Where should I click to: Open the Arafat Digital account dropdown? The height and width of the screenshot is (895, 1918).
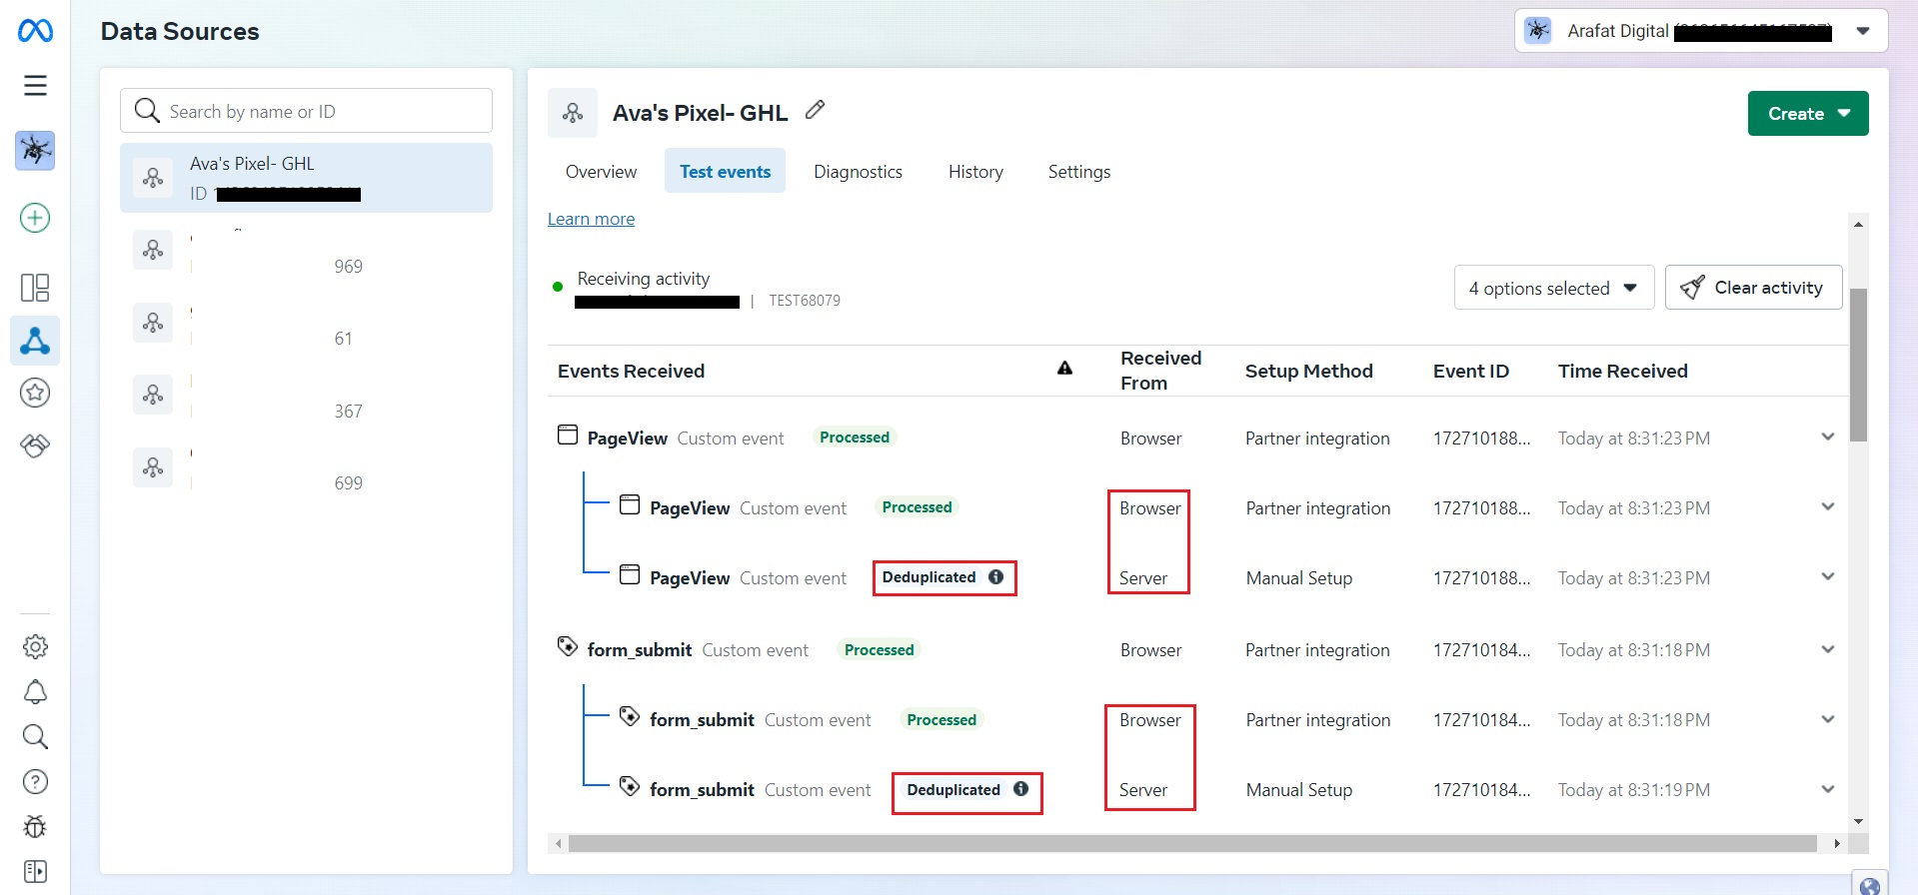[x=1701, y=31]
